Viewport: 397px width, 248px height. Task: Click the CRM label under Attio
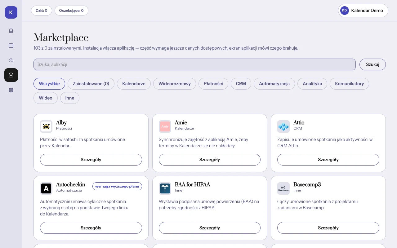tap(298, 128)
